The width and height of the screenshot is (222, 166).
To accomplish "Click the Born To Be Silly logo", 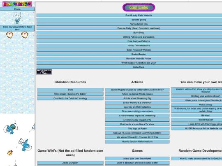I will pos(17,4).
